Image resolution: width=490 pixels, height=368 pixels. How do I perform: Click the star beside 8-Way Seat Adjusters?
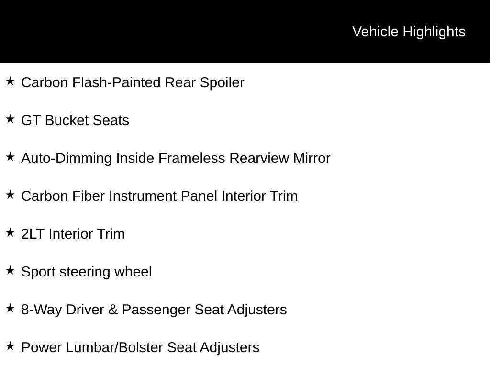(10, 309)
